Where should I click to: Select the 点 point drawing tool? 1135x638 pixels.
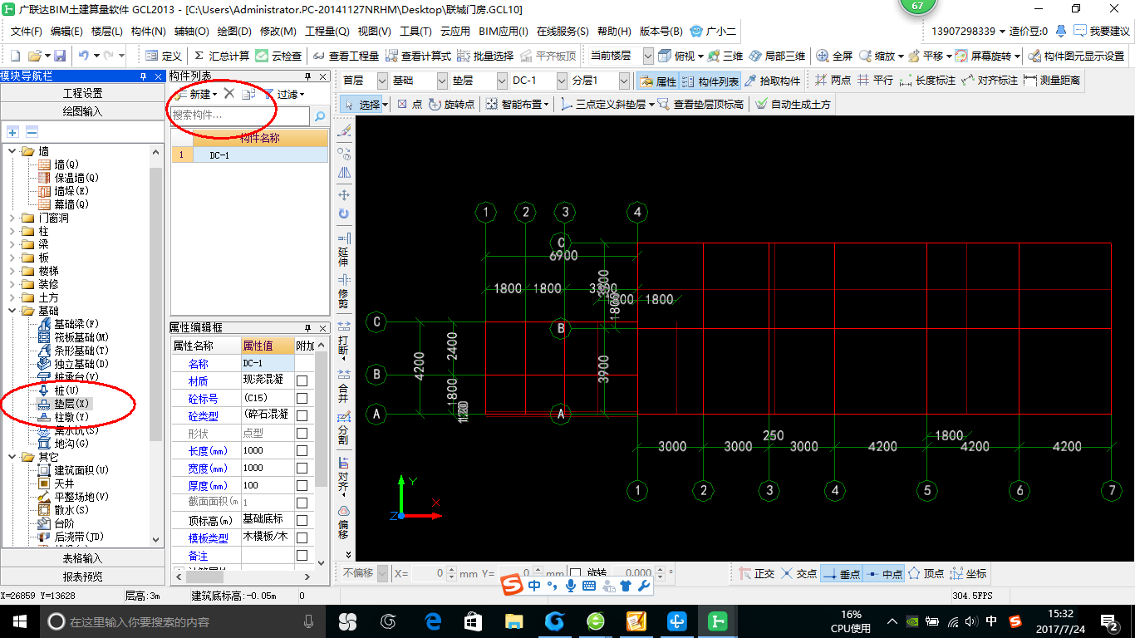click(x=409, y=105)
